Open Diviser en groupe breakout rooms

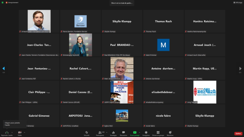(158, 132)
